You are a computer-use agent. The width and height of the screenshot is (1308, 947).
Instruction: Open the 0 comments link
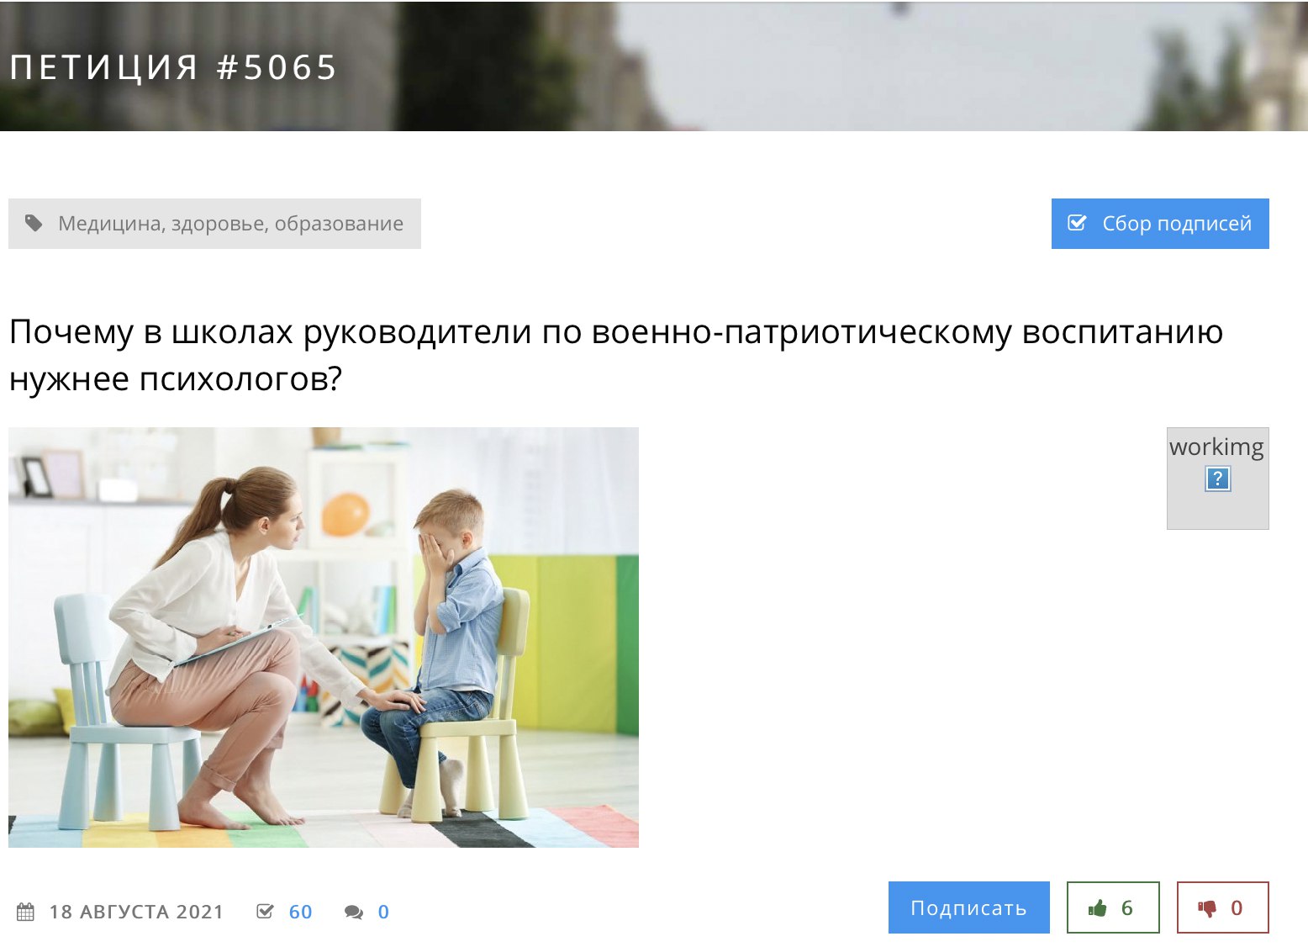tap(383, 912)
